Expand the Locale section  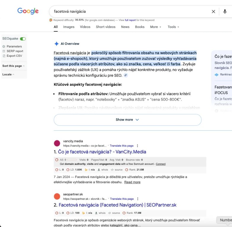click(x=8, y=74)
